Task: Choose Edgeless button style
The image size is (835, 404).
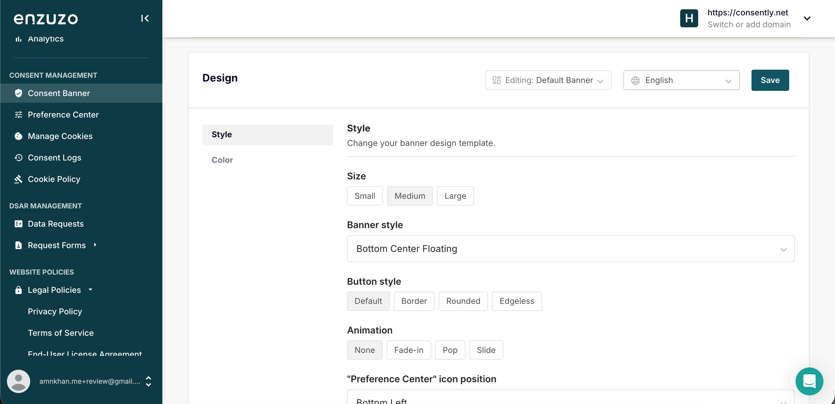Action: click(517, 301)
